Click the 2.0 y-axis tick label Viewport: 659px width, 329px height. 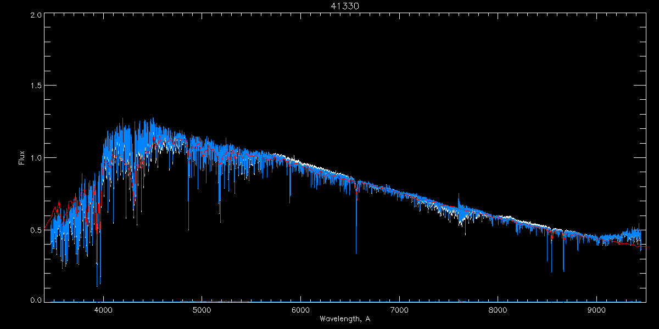[x=36, y=15]
